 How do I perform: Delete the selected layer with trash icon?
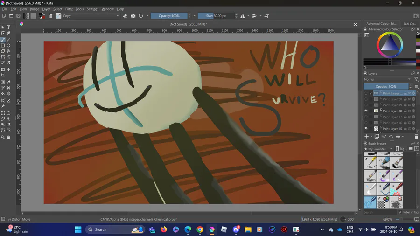416,137
